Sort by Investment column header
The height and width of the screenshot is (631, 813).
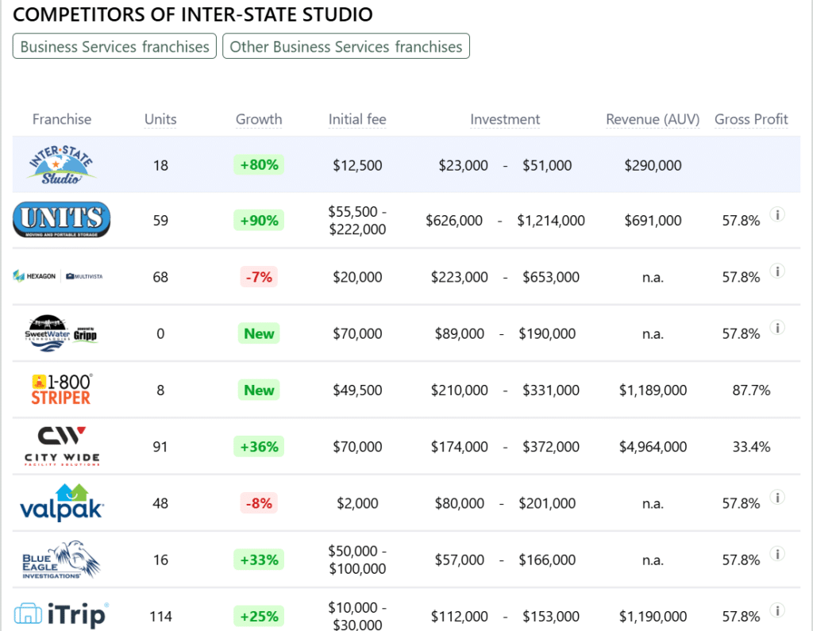[x=505, y=119]
